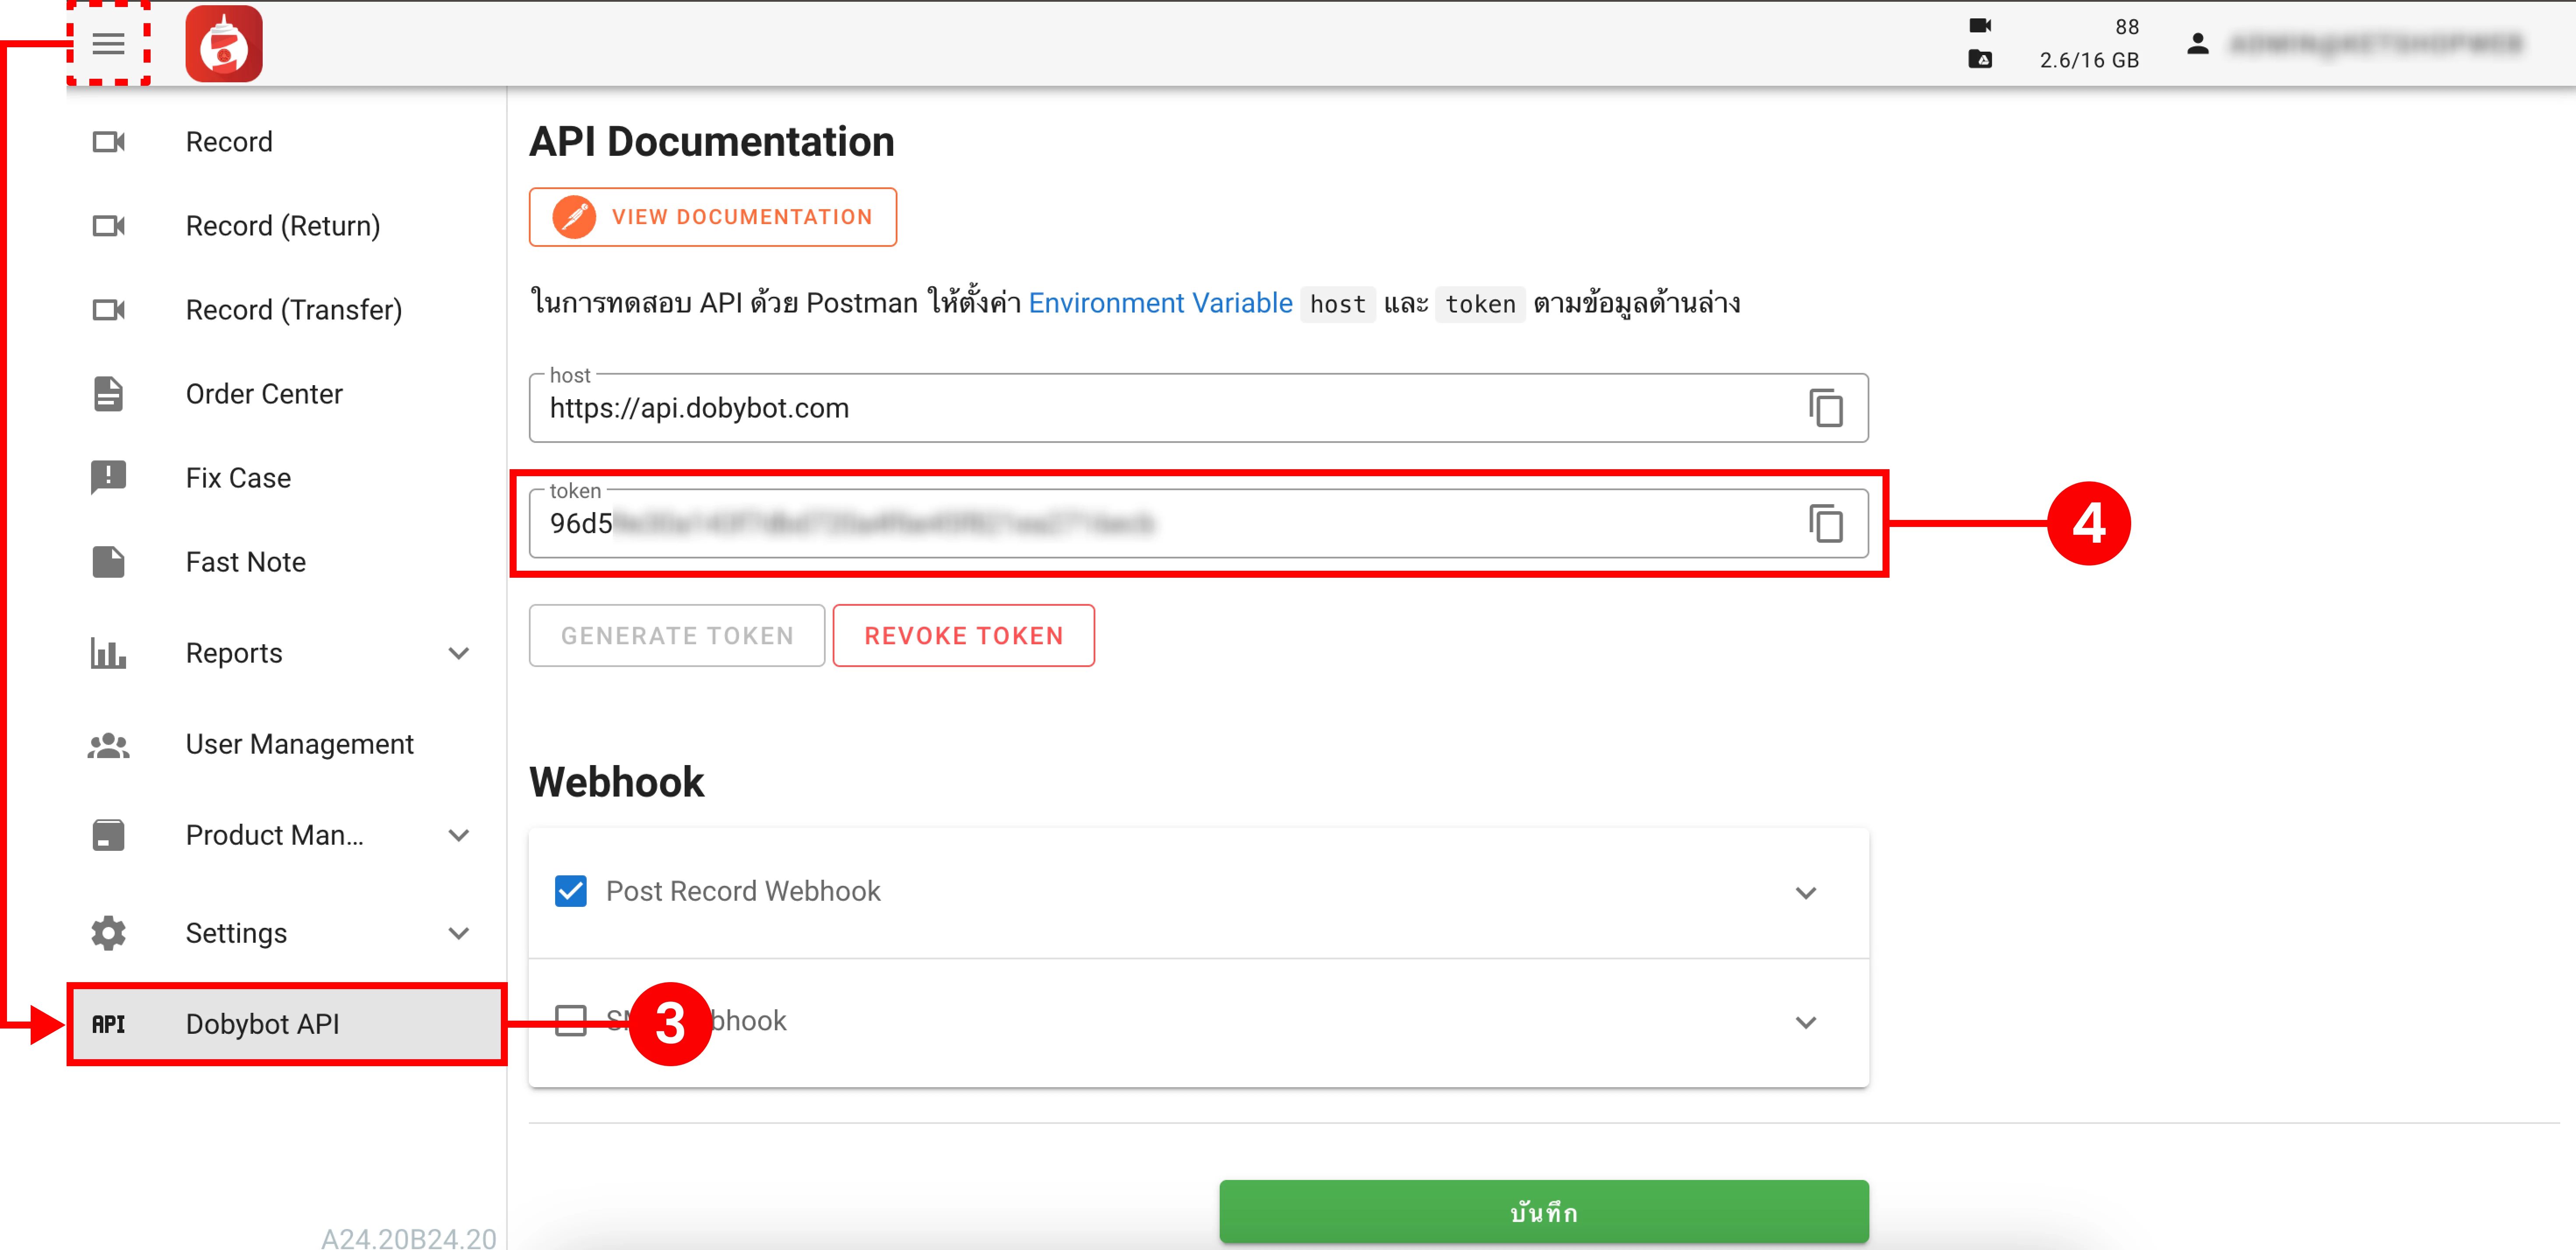Click the camera icon in top bar
This screenshot has height=1250, width=2576.
pyautogui.click(x=1980, y=25)
